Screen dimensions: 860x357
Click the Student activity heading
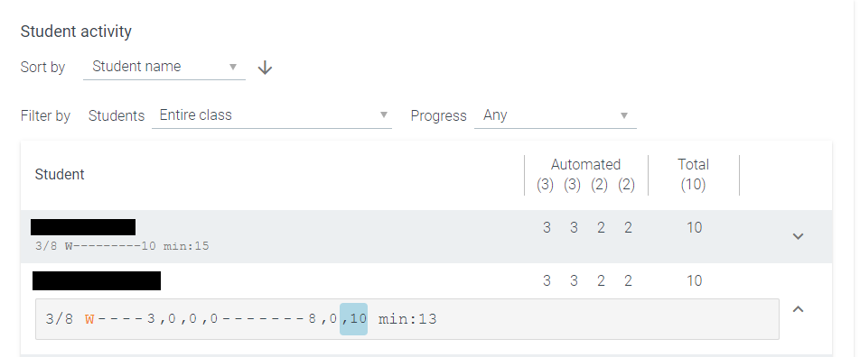click(76, 32)
